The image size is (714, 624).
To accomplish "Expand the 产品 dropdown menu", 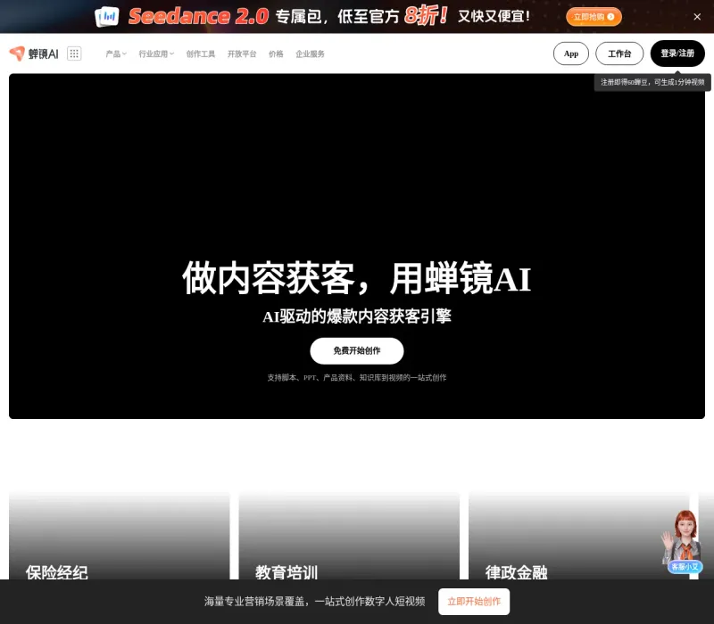I will [116, 53].
